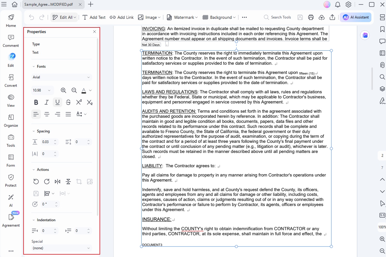Click the font color swatch A
This screenshot has height=257, width=386.
84,90
